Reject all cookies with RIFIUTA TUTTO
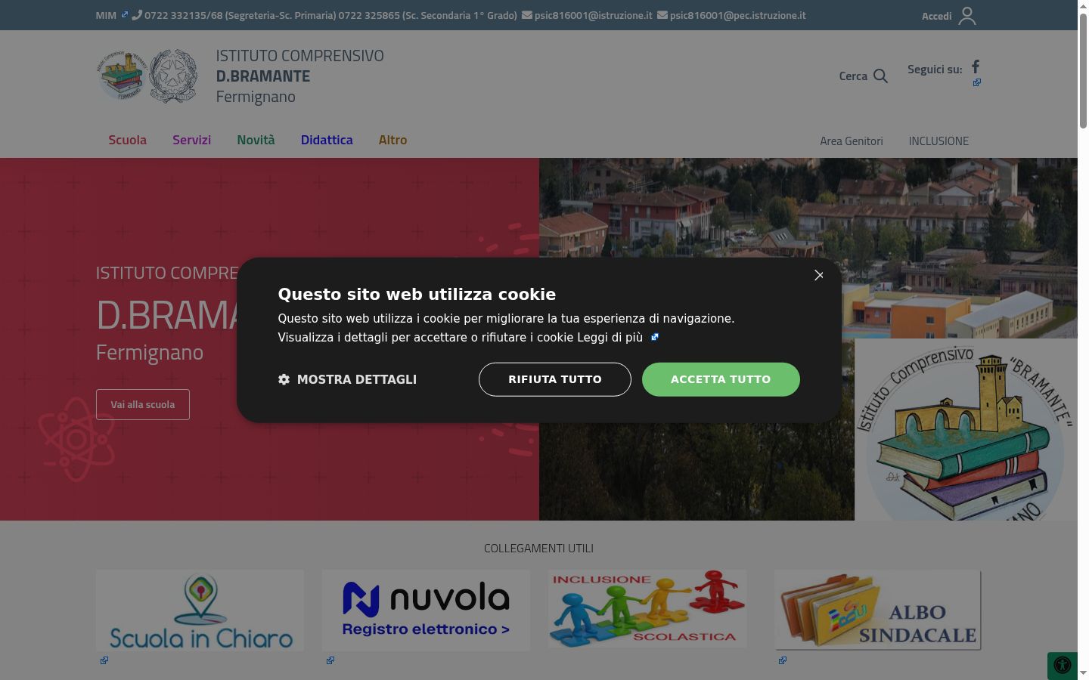Image resolution: width=1089 pixels, height=680 pixels. point(555,379)
